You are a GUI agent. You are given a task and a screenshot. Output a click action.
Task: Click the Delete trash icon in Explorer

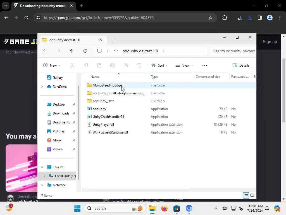pos(139,65)
